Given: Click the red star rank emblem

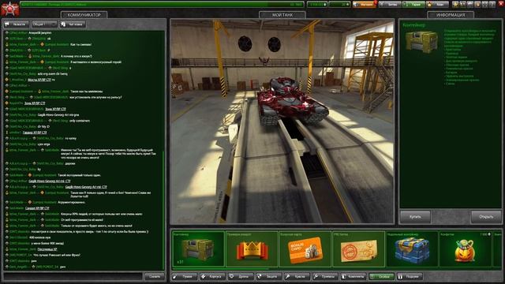Looking at the screenshot, I should (10, 9).
